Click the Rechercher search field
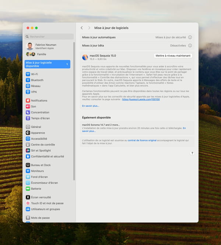This screenshot has width=221, height=245. pyautogui.click(x=49, y=36)
